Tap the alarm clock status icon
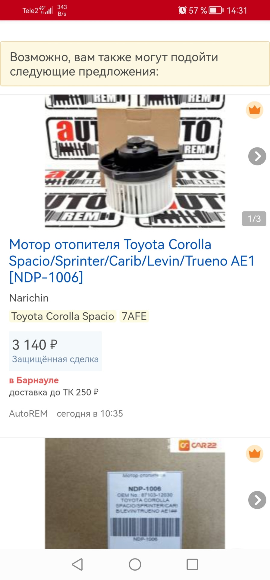270x580 pixels. [x=182, y=10]
